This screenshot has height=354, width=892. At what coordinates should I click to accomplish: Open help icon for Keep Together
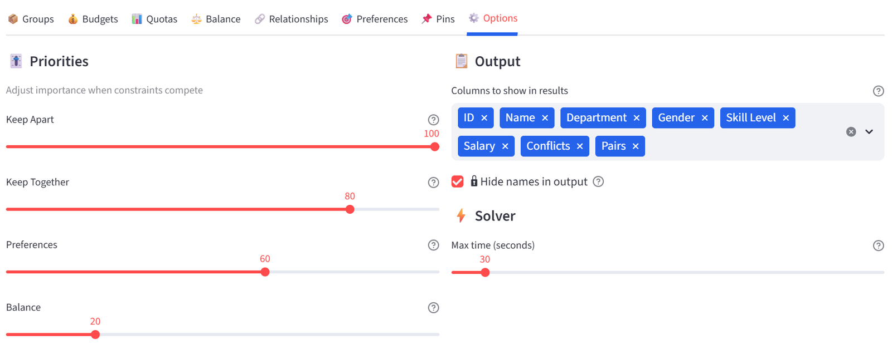tap(433, 183)
